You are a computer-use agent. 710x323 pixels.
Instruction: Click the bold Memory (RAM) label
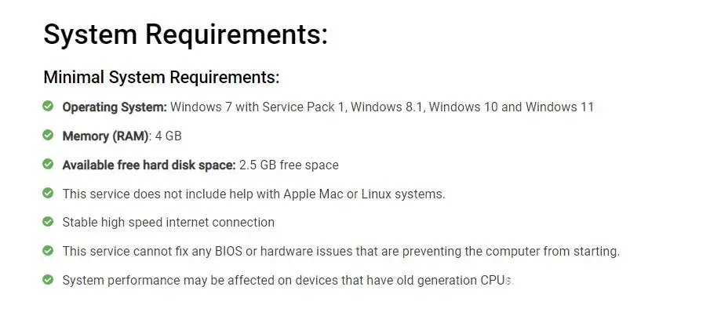tap(105, 136)
